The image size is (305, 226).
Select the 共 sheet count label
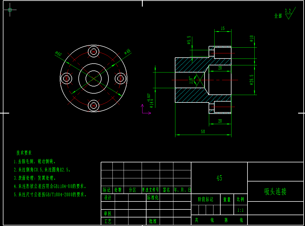(x=197, y=220)
